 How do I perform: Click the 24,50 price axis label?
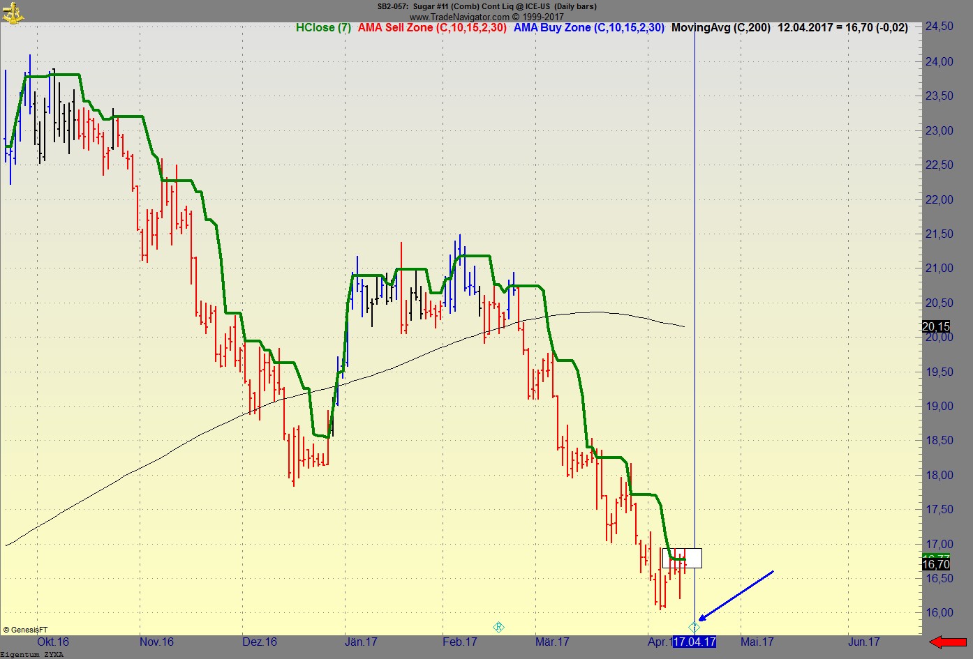coord(939,26)
